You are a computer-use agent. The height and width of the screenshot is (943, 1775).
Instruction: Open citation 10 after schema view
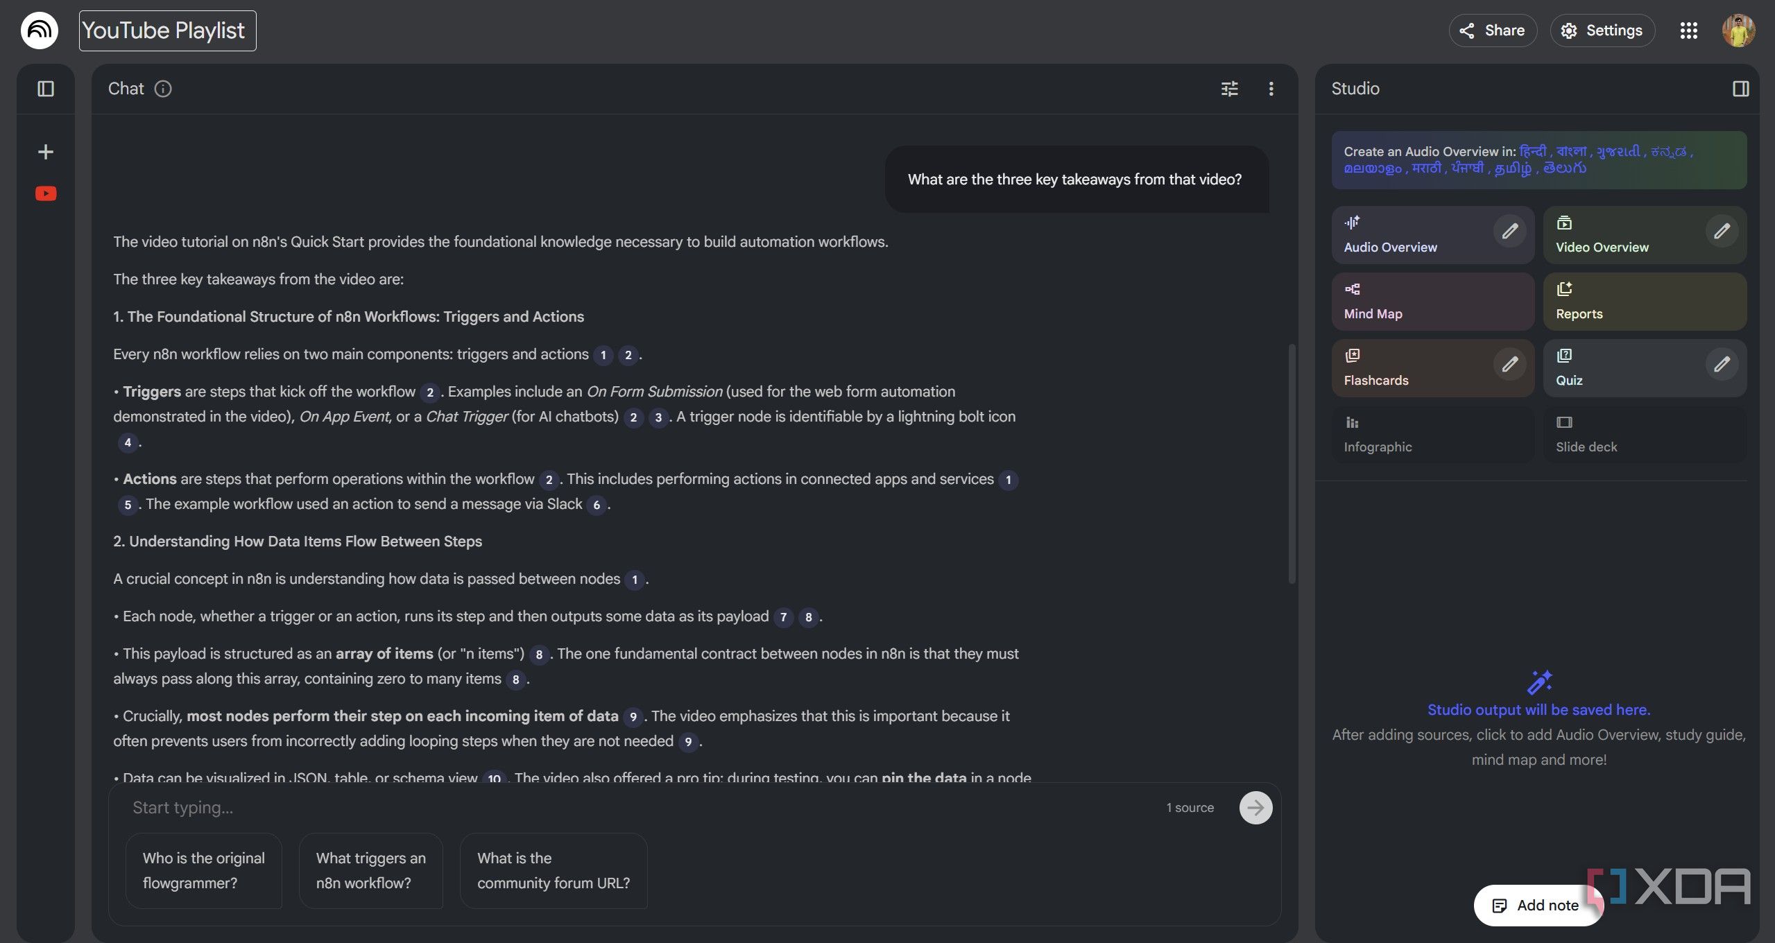pyautogui.click(x=494, y=778)
